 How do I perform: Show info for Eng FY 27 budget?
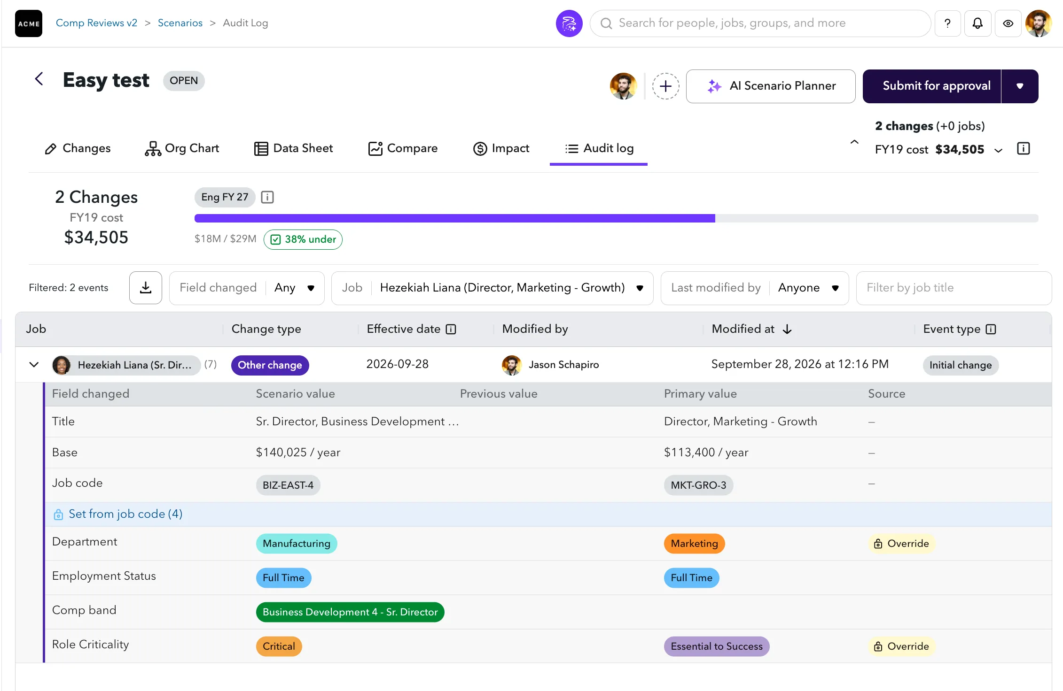click(267, 197)
